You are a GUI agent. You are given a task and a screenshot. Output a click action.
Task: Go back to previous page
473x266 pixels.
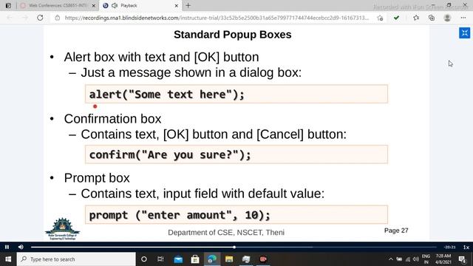coord(10,18)
